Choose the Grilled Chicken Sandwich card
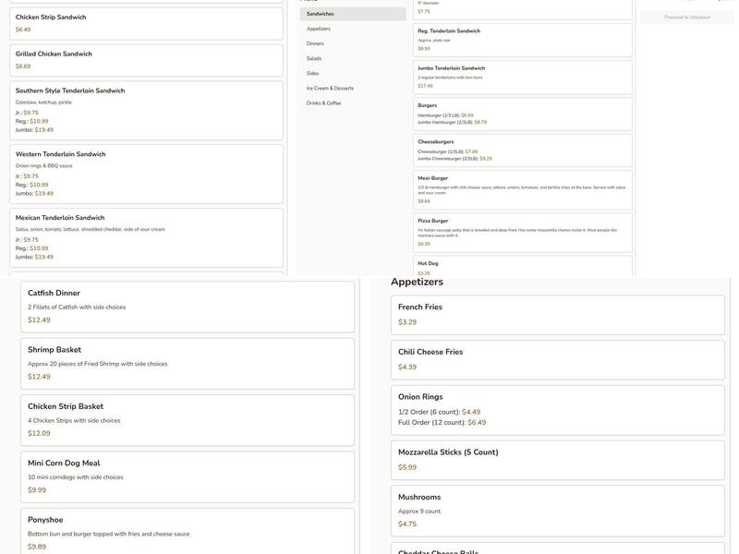 coord(146,60)
